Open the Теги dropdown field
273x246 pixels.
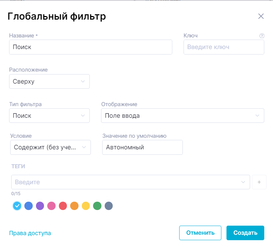131,182
